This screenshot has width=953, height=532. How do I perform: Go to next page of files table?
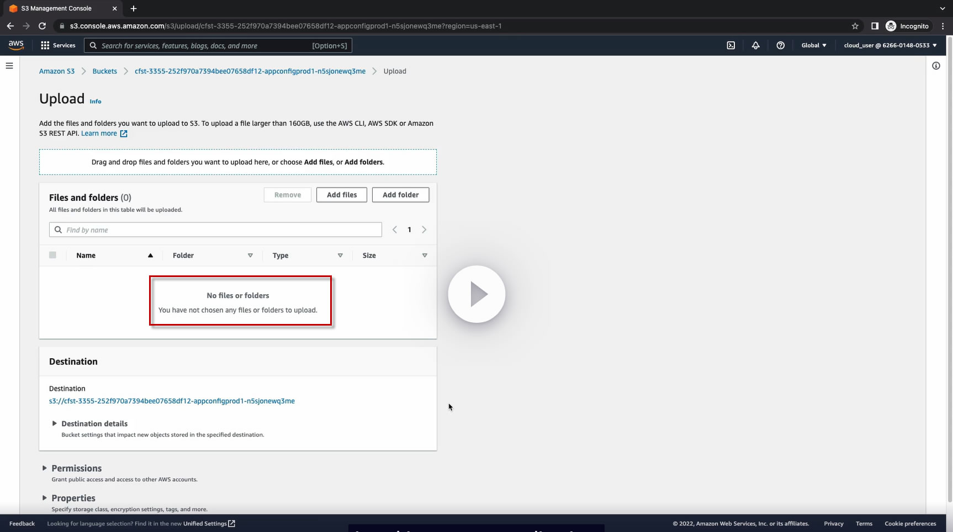pos(424,230)
